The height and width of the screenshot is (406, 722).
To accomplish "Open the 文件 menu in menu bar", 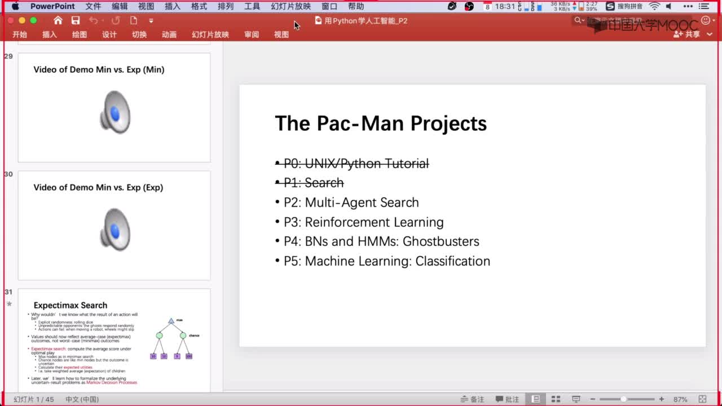I will pyautogui.click(x=93, y=6).
